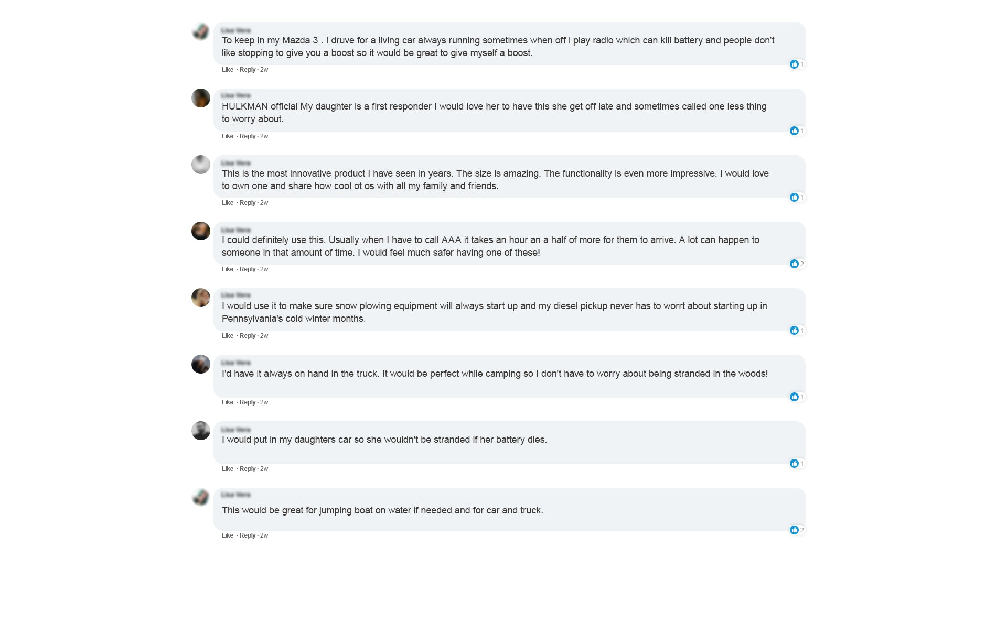Like the Pennsylvania snow plowing comment

point(228,336)
